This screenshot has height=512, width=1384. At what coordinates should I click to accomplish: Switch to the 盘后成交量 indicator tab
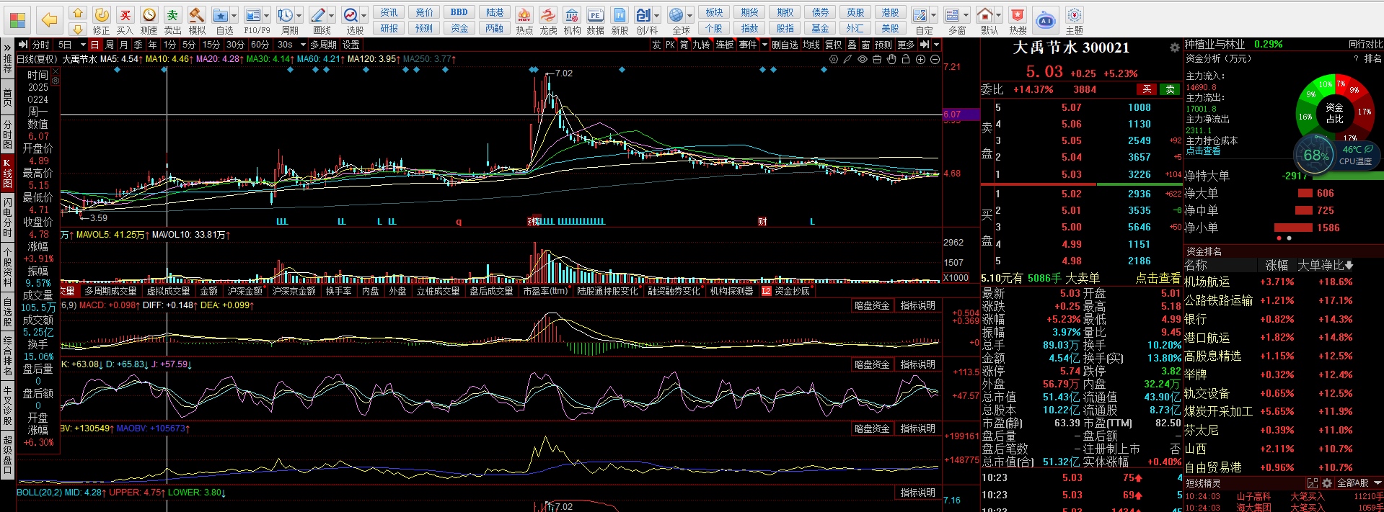click(x=491, y=291)
